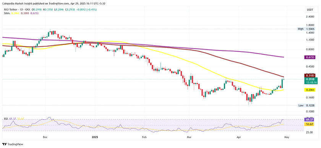321x148 pixels.
Task: Click the 0.1000 price scale label
Action: (x=311, y=112)
